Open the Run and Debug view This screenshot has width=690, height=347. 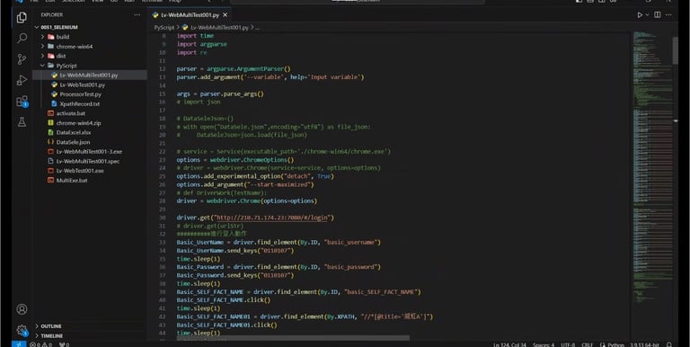(22, 80)
